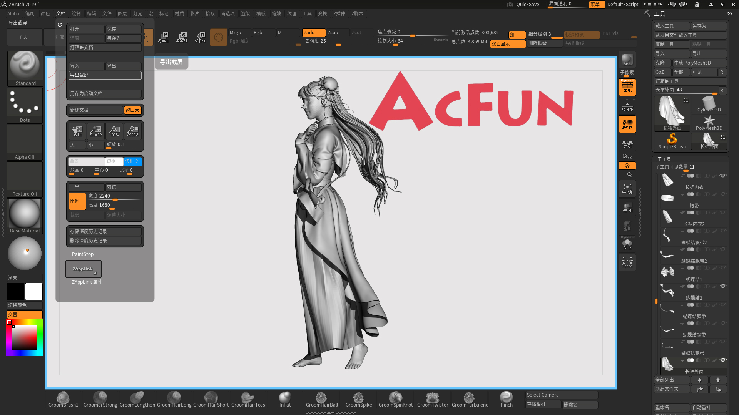Viewport: 739px width, 415px height.
Task: Open the Standard brush picker
Action: pyautogui.click(x=25, y=68)
